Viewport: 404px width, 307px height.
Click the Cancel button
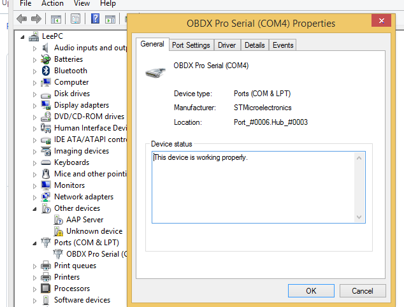[x=363, y=291]
